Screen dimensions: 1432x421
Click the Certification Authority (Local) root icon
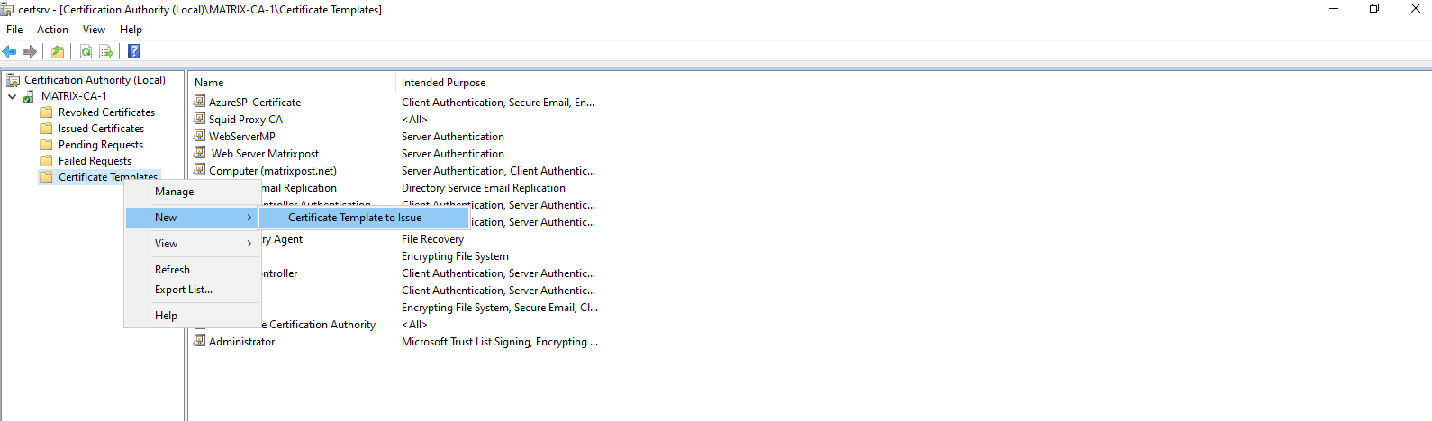pos(14,80)
